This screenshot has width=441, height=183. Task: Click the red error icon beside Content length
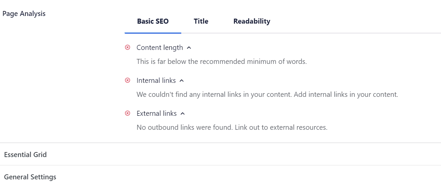tap(127, 48)
